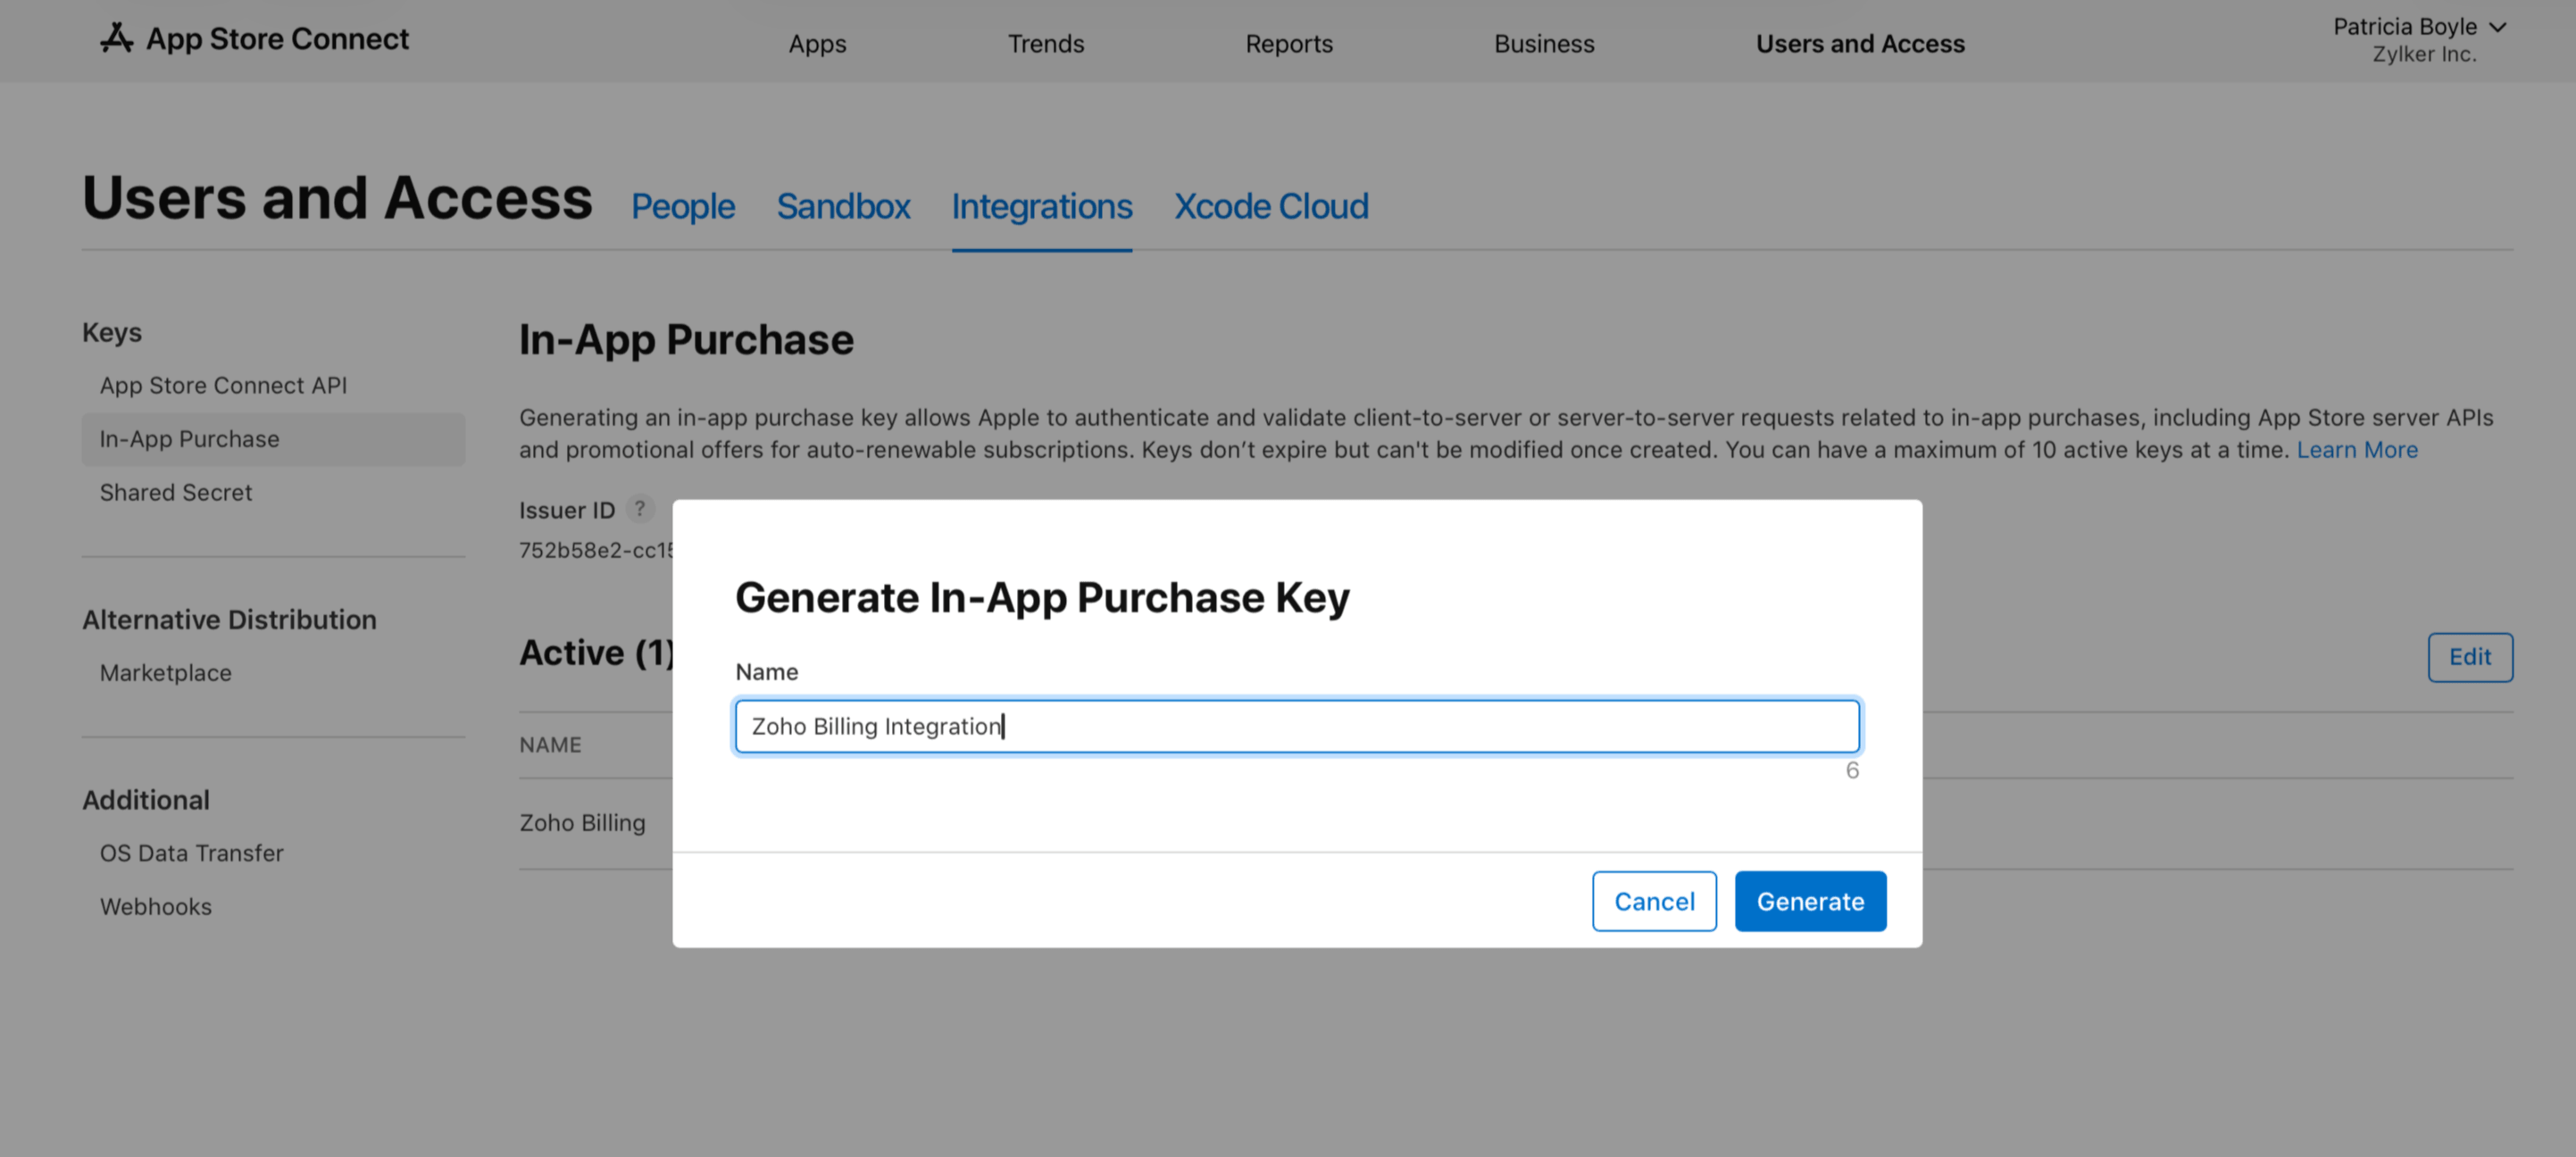The width and height of the screenshot is (2576, 1157).
Task: Click into the key Name input field
Action: (x=1297, y=726)
